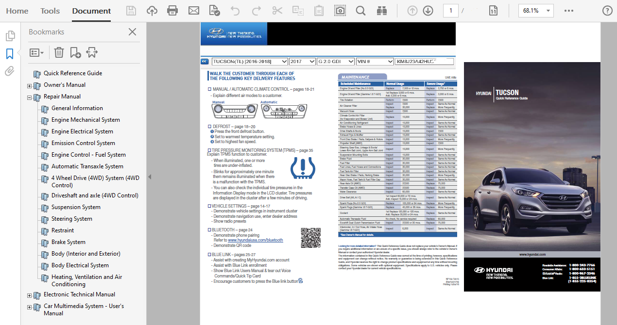
Task: Switch to the Home tab
Action: (x=17, y=11)
